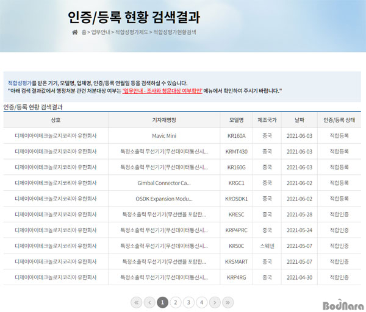366x312 pixels.
Task: Select model KR50C row from 스웨덴
Action: point(236,246)
